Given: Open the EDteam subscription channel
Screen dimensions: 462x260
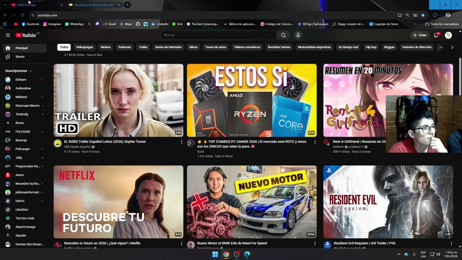Looking at the screenshot, I should (25, 80).
